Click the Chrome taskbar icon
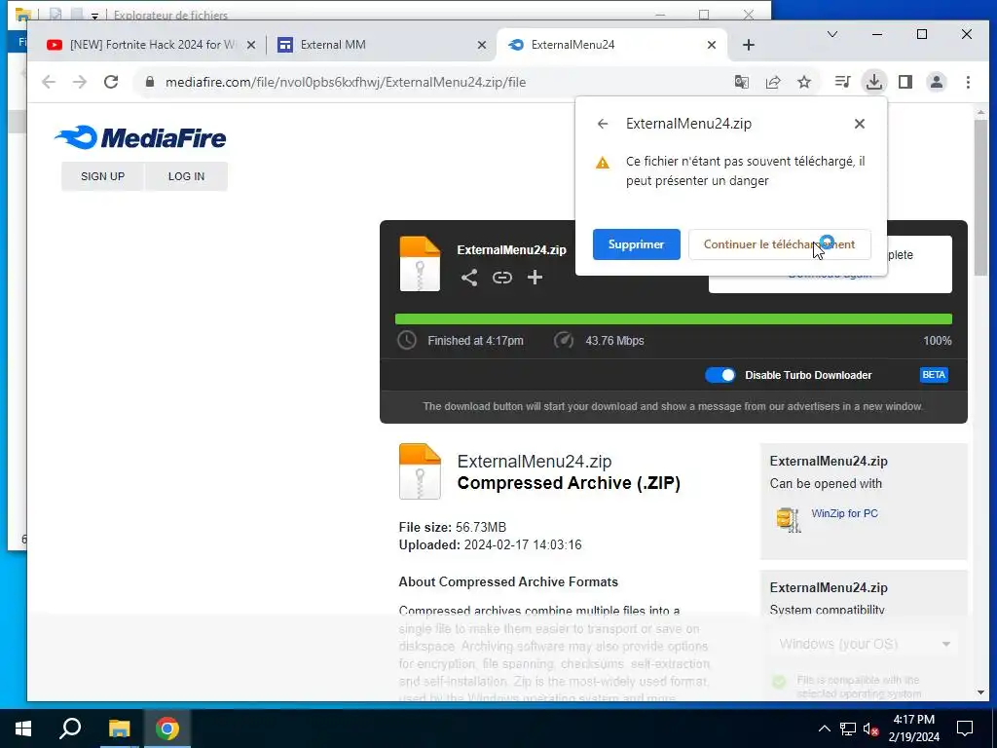The image size is (997, 748). [167, 729]
